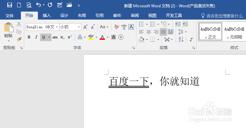
Task: Center-align the text
Action: [x=149, y=32]
